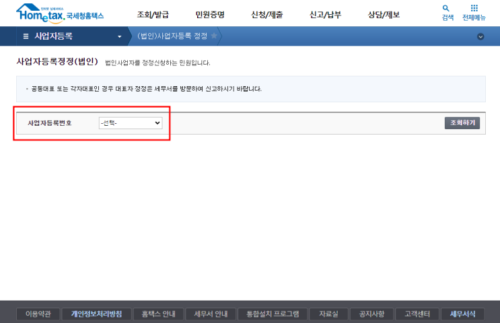Open the 조회/발급 menu
Viewport: 500px width, 323px height.
[x=153, y=15]
